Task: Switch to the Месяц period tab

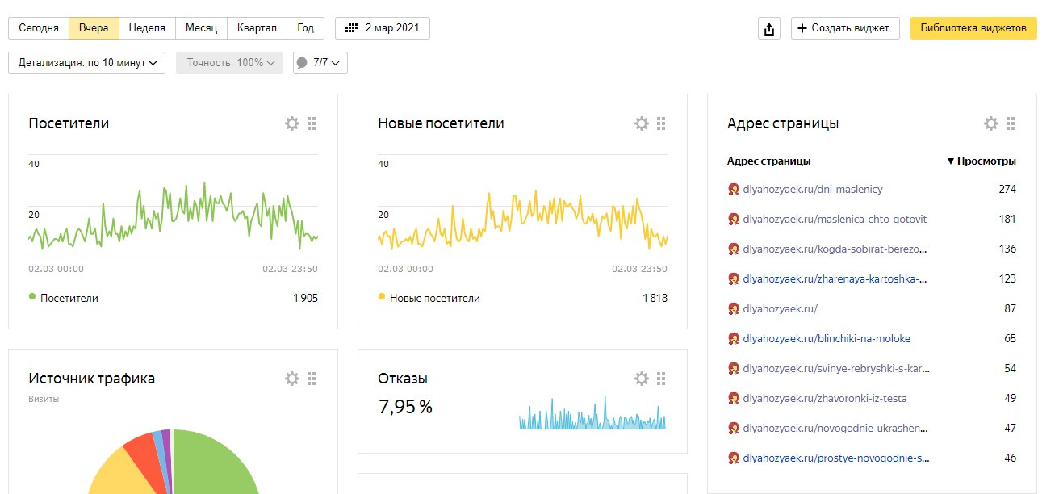Action: 201,28
